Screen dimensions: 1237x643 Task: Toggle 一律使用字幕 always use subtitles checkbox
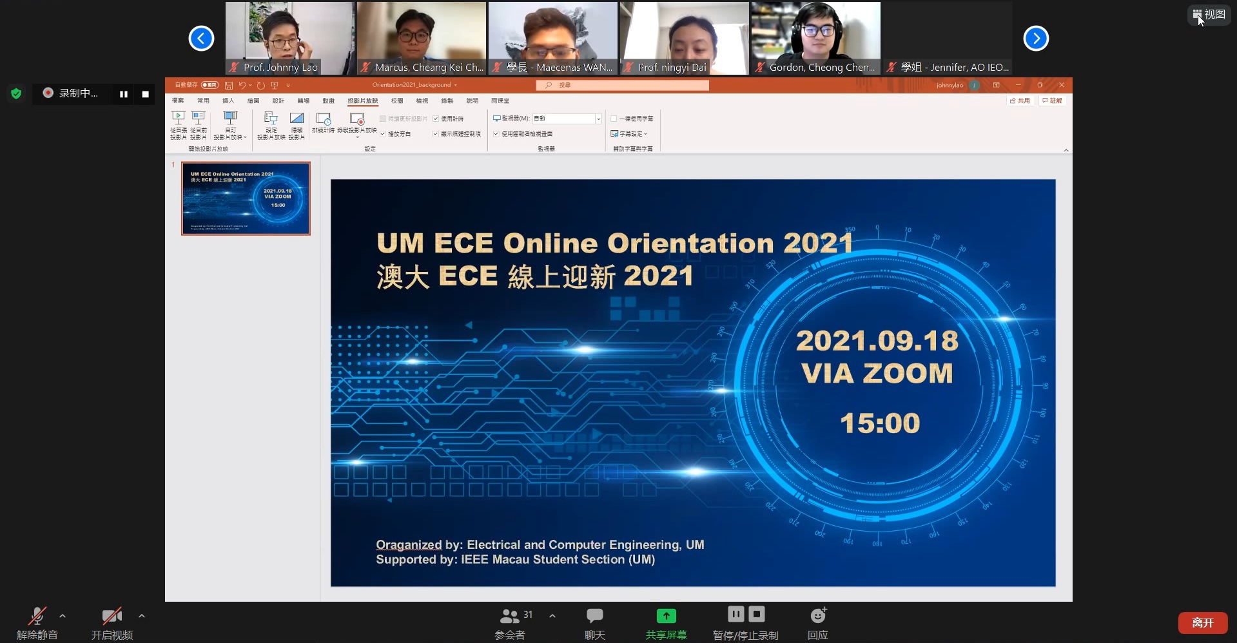[614, 119]
